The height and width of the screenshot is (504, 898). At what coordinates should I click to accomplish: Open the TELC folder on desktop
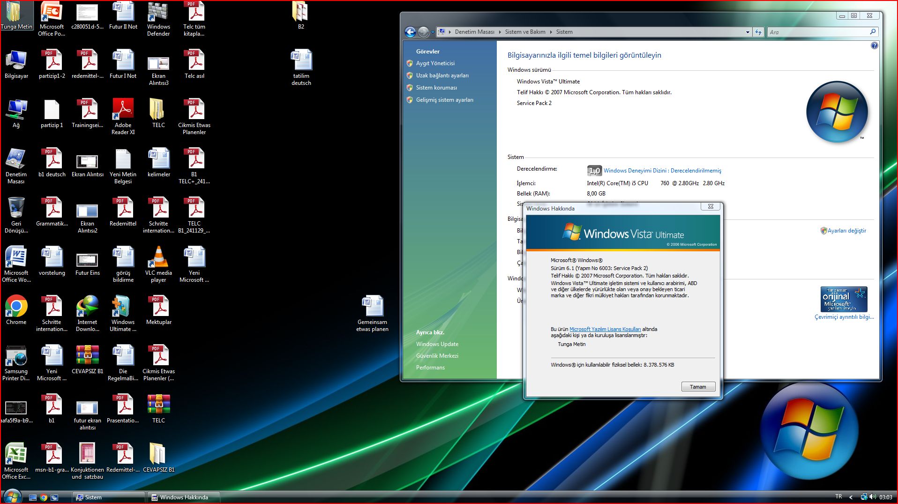158,113
